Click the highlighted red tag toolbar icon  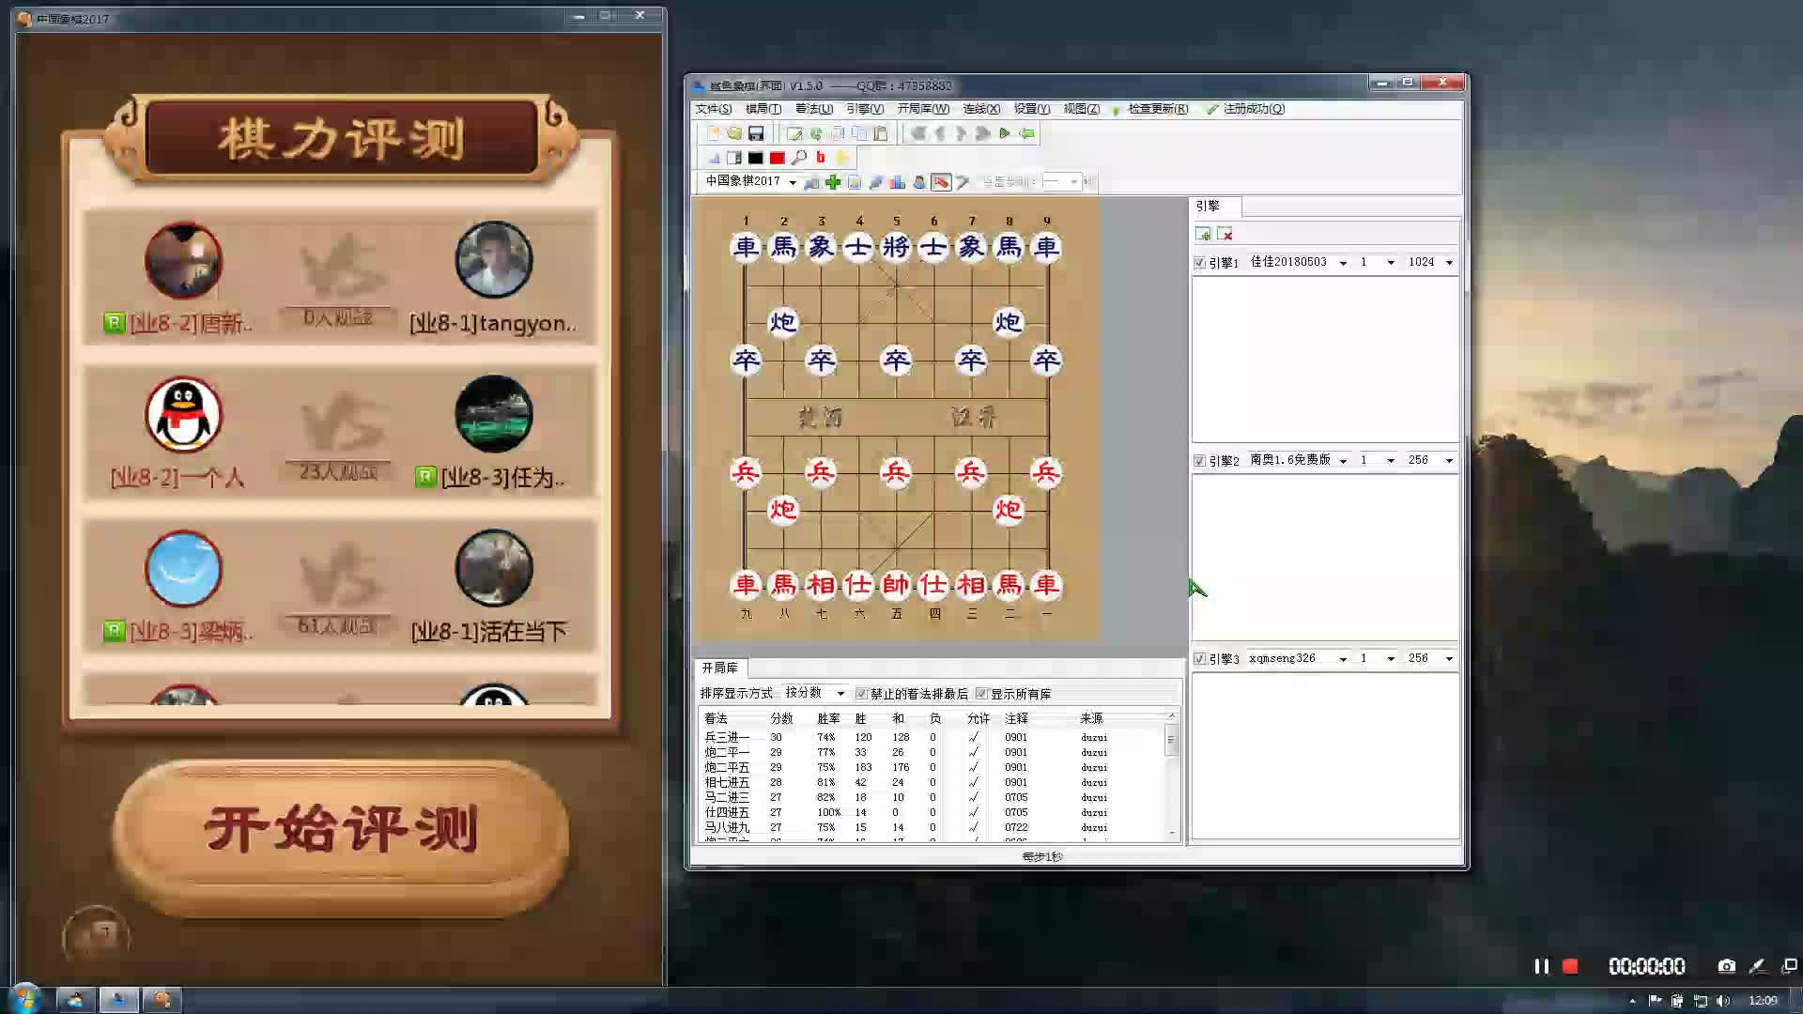click(941, 182)
